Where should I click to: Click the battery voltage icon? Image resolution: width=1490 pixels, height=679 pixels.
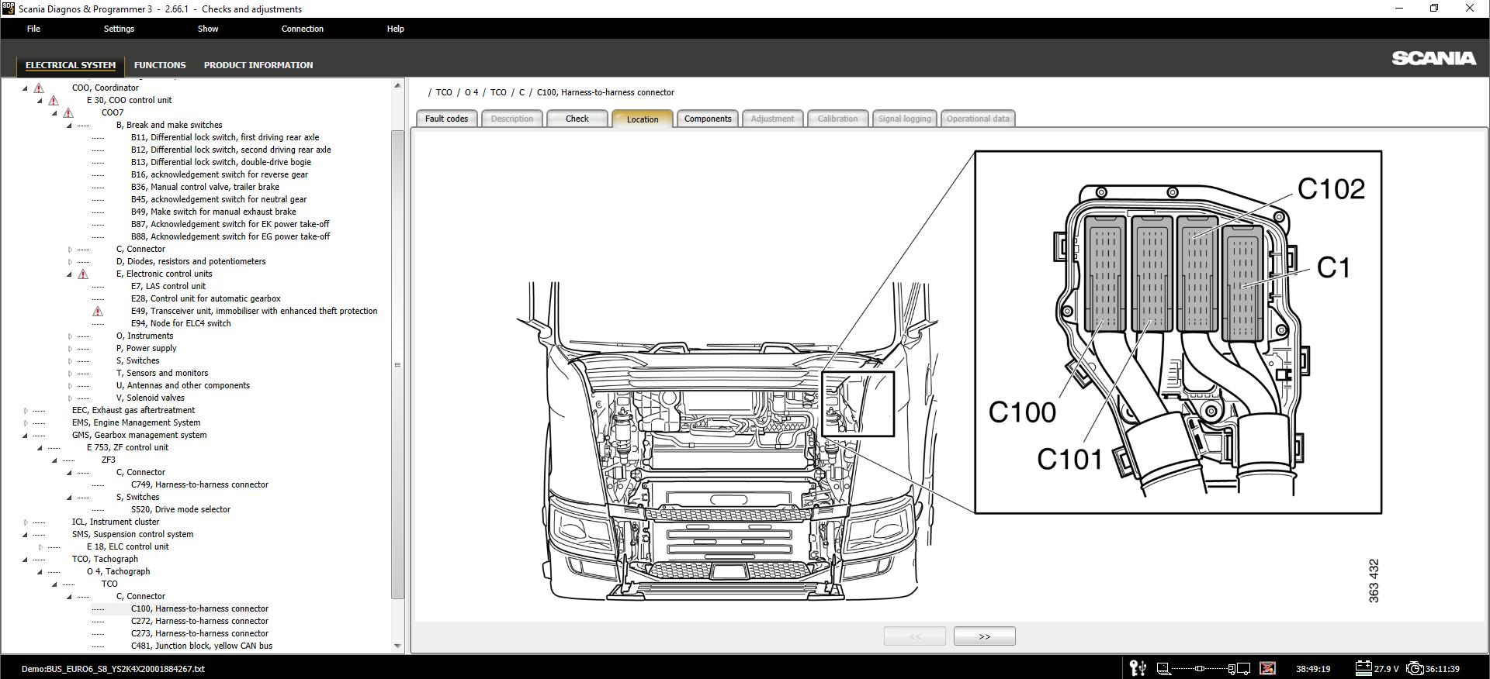pyautogui.click(x=1364, y=668)
